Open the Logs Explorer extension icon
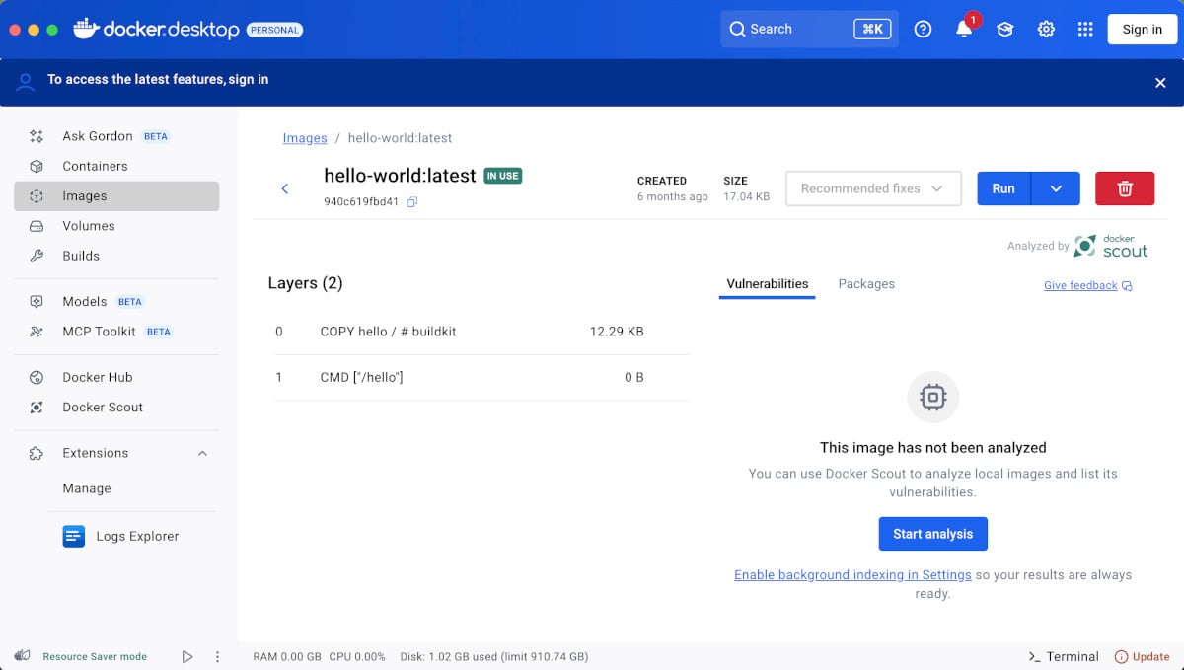This screenshot has width=1184, height=670. [x=74, y=536]
